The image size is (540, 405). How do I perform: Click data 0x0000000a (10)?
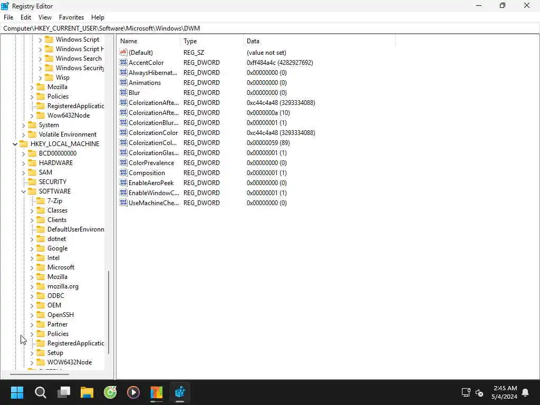point(268,113)
